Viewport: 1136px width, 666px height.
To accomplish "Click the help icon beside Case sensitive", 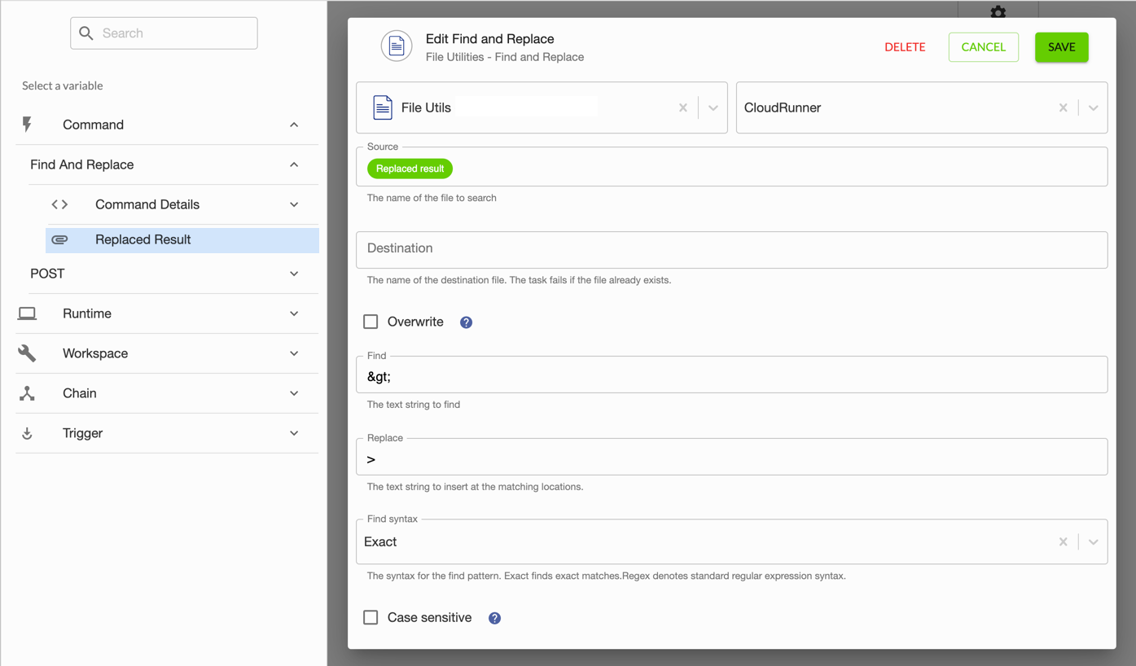I will 494,618.
